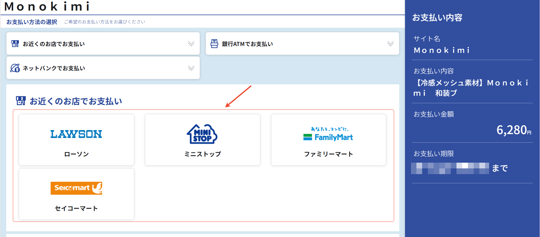The height and width of the screenshot is (237, 540).
Task: Click the Monokimi site name value in sidebar
Action: (x=442, y=50)
